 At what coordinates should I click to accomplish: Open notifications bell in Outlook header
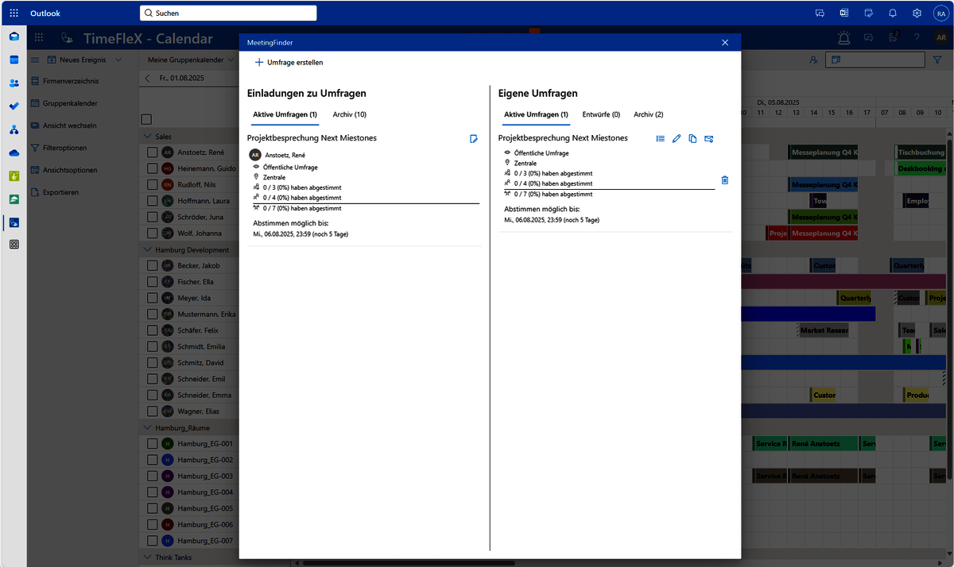click(x=893, y=13)
